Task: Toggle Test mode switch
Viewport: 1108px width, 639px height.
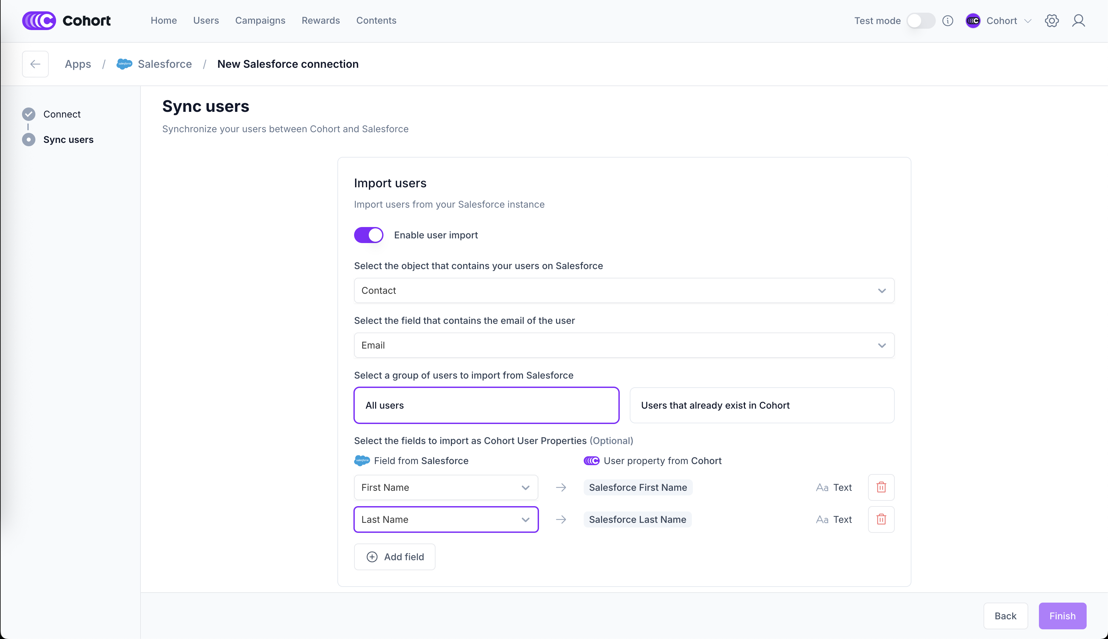Action: click(920, 21)
